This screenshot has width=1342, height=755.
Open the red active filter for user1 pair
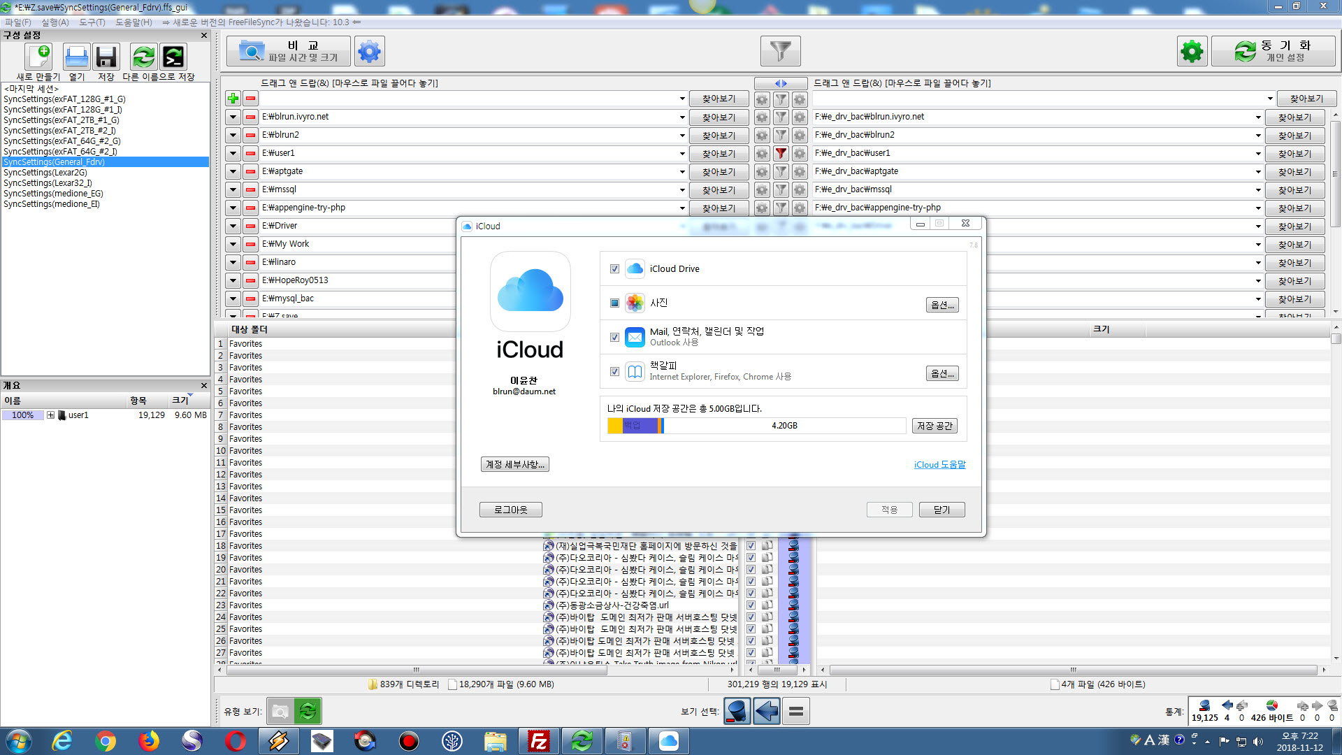[x=781, y=153]
